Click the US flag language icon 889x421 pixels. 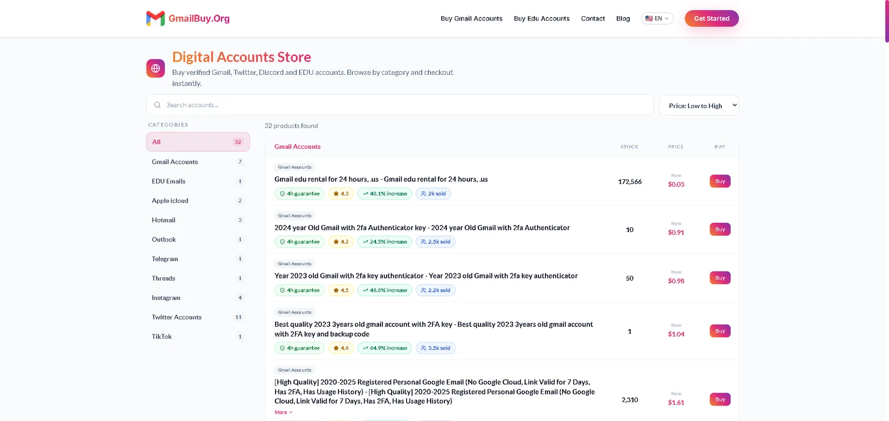(649, 18)
